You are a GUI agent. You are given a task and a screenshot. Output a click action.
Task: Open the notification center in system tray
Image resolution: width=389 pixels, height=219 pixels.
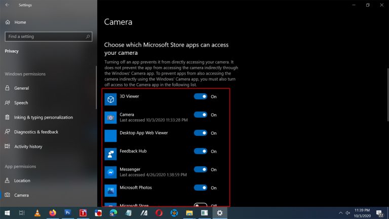(x=379, y=213)
